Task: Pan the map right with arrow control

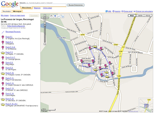Action: pyautogui.click(x=47, y=18)
